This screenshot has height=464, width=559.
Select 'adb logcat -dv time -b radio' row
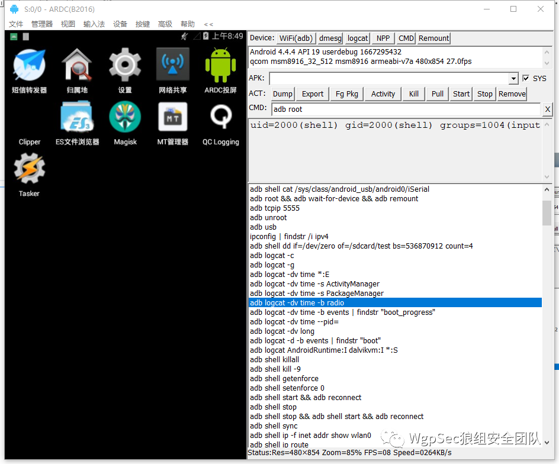click(x=395, y=302)
